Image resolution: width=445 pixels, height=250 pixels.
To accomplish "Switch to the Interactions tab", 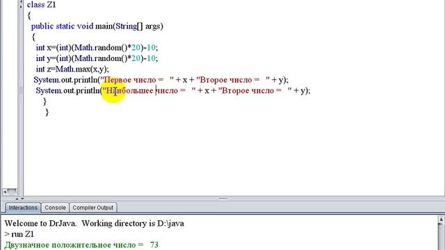I will pyautogui.click(x=23, y=208).
